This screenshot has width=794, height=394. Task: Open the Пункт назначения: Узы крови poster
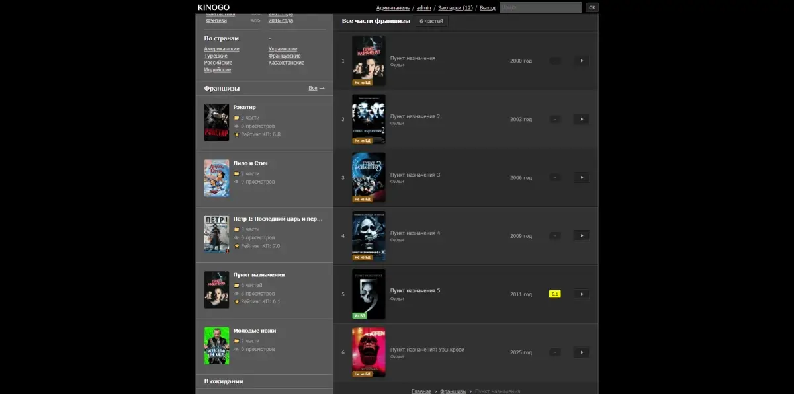(x=369, y=352)
